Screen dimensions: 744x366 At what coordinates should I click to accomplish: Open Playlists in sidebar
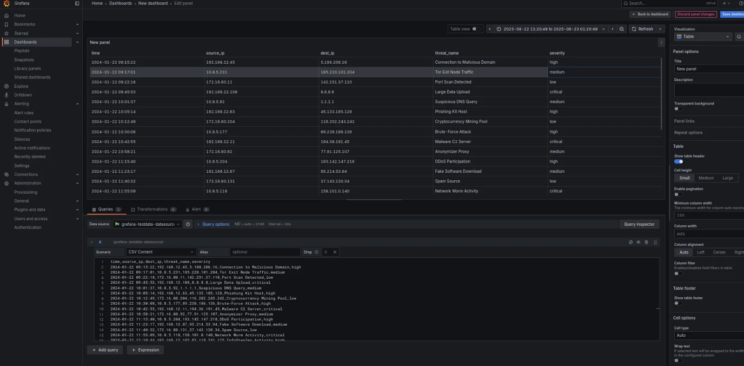(x=22, y=51)
